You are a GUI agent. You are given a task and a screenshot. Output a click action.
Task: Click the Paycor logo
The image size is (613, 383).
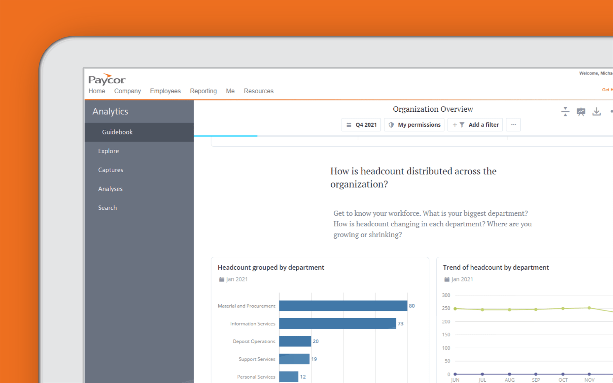coord(107,79)
